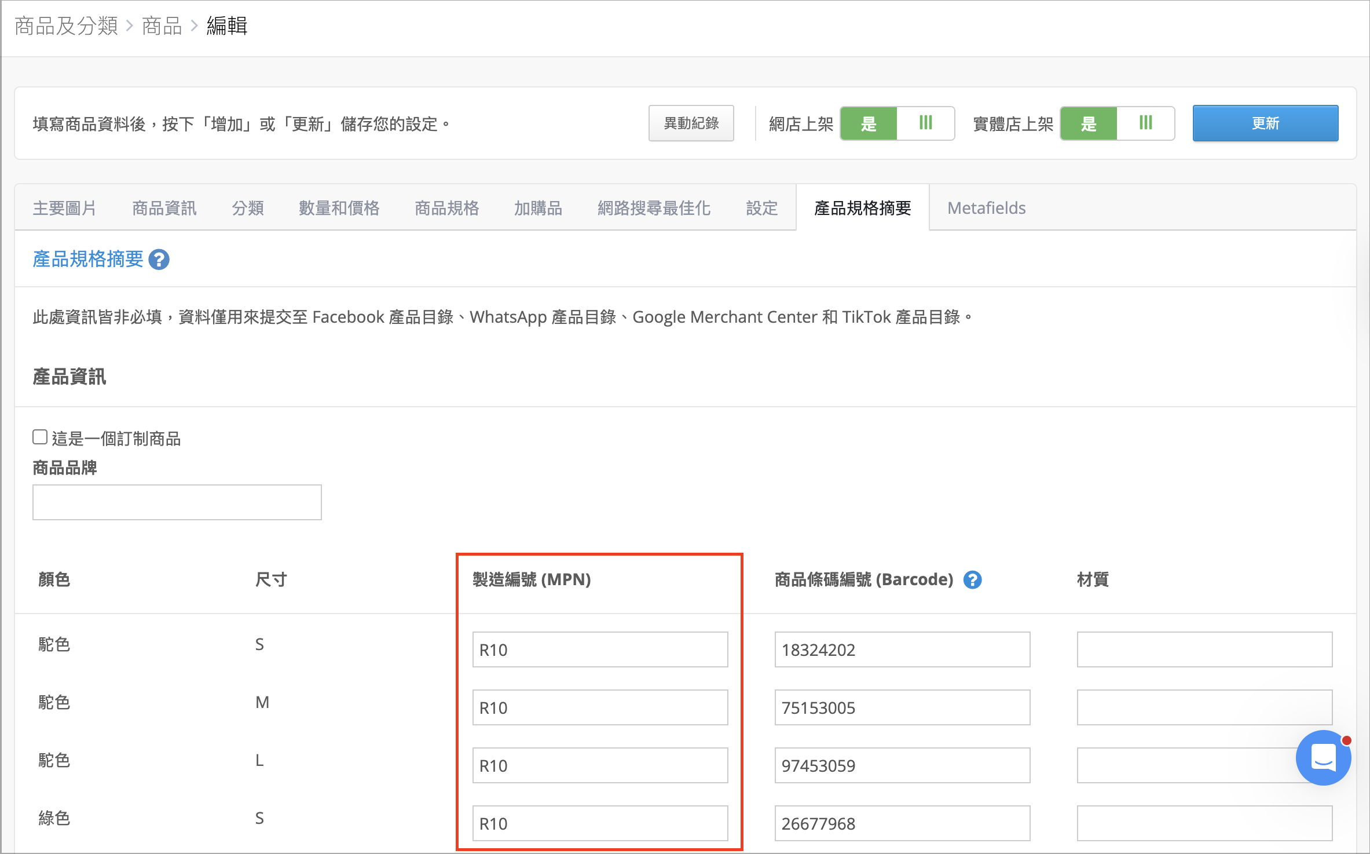Click MPN field for 綠色 S row
This screenshot has height=854, width=1370.
(x=600, y=823)
